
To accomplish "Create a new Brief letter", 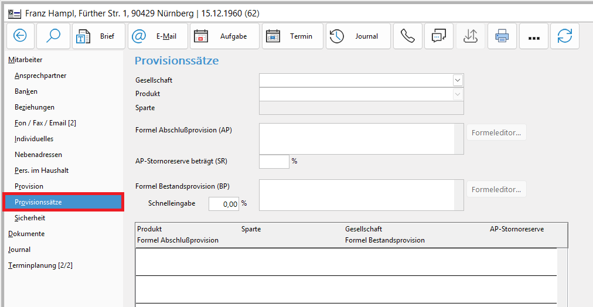I will 98,36.
